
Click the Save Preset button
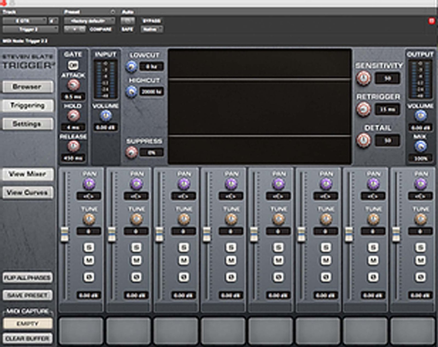pos(27,295)
